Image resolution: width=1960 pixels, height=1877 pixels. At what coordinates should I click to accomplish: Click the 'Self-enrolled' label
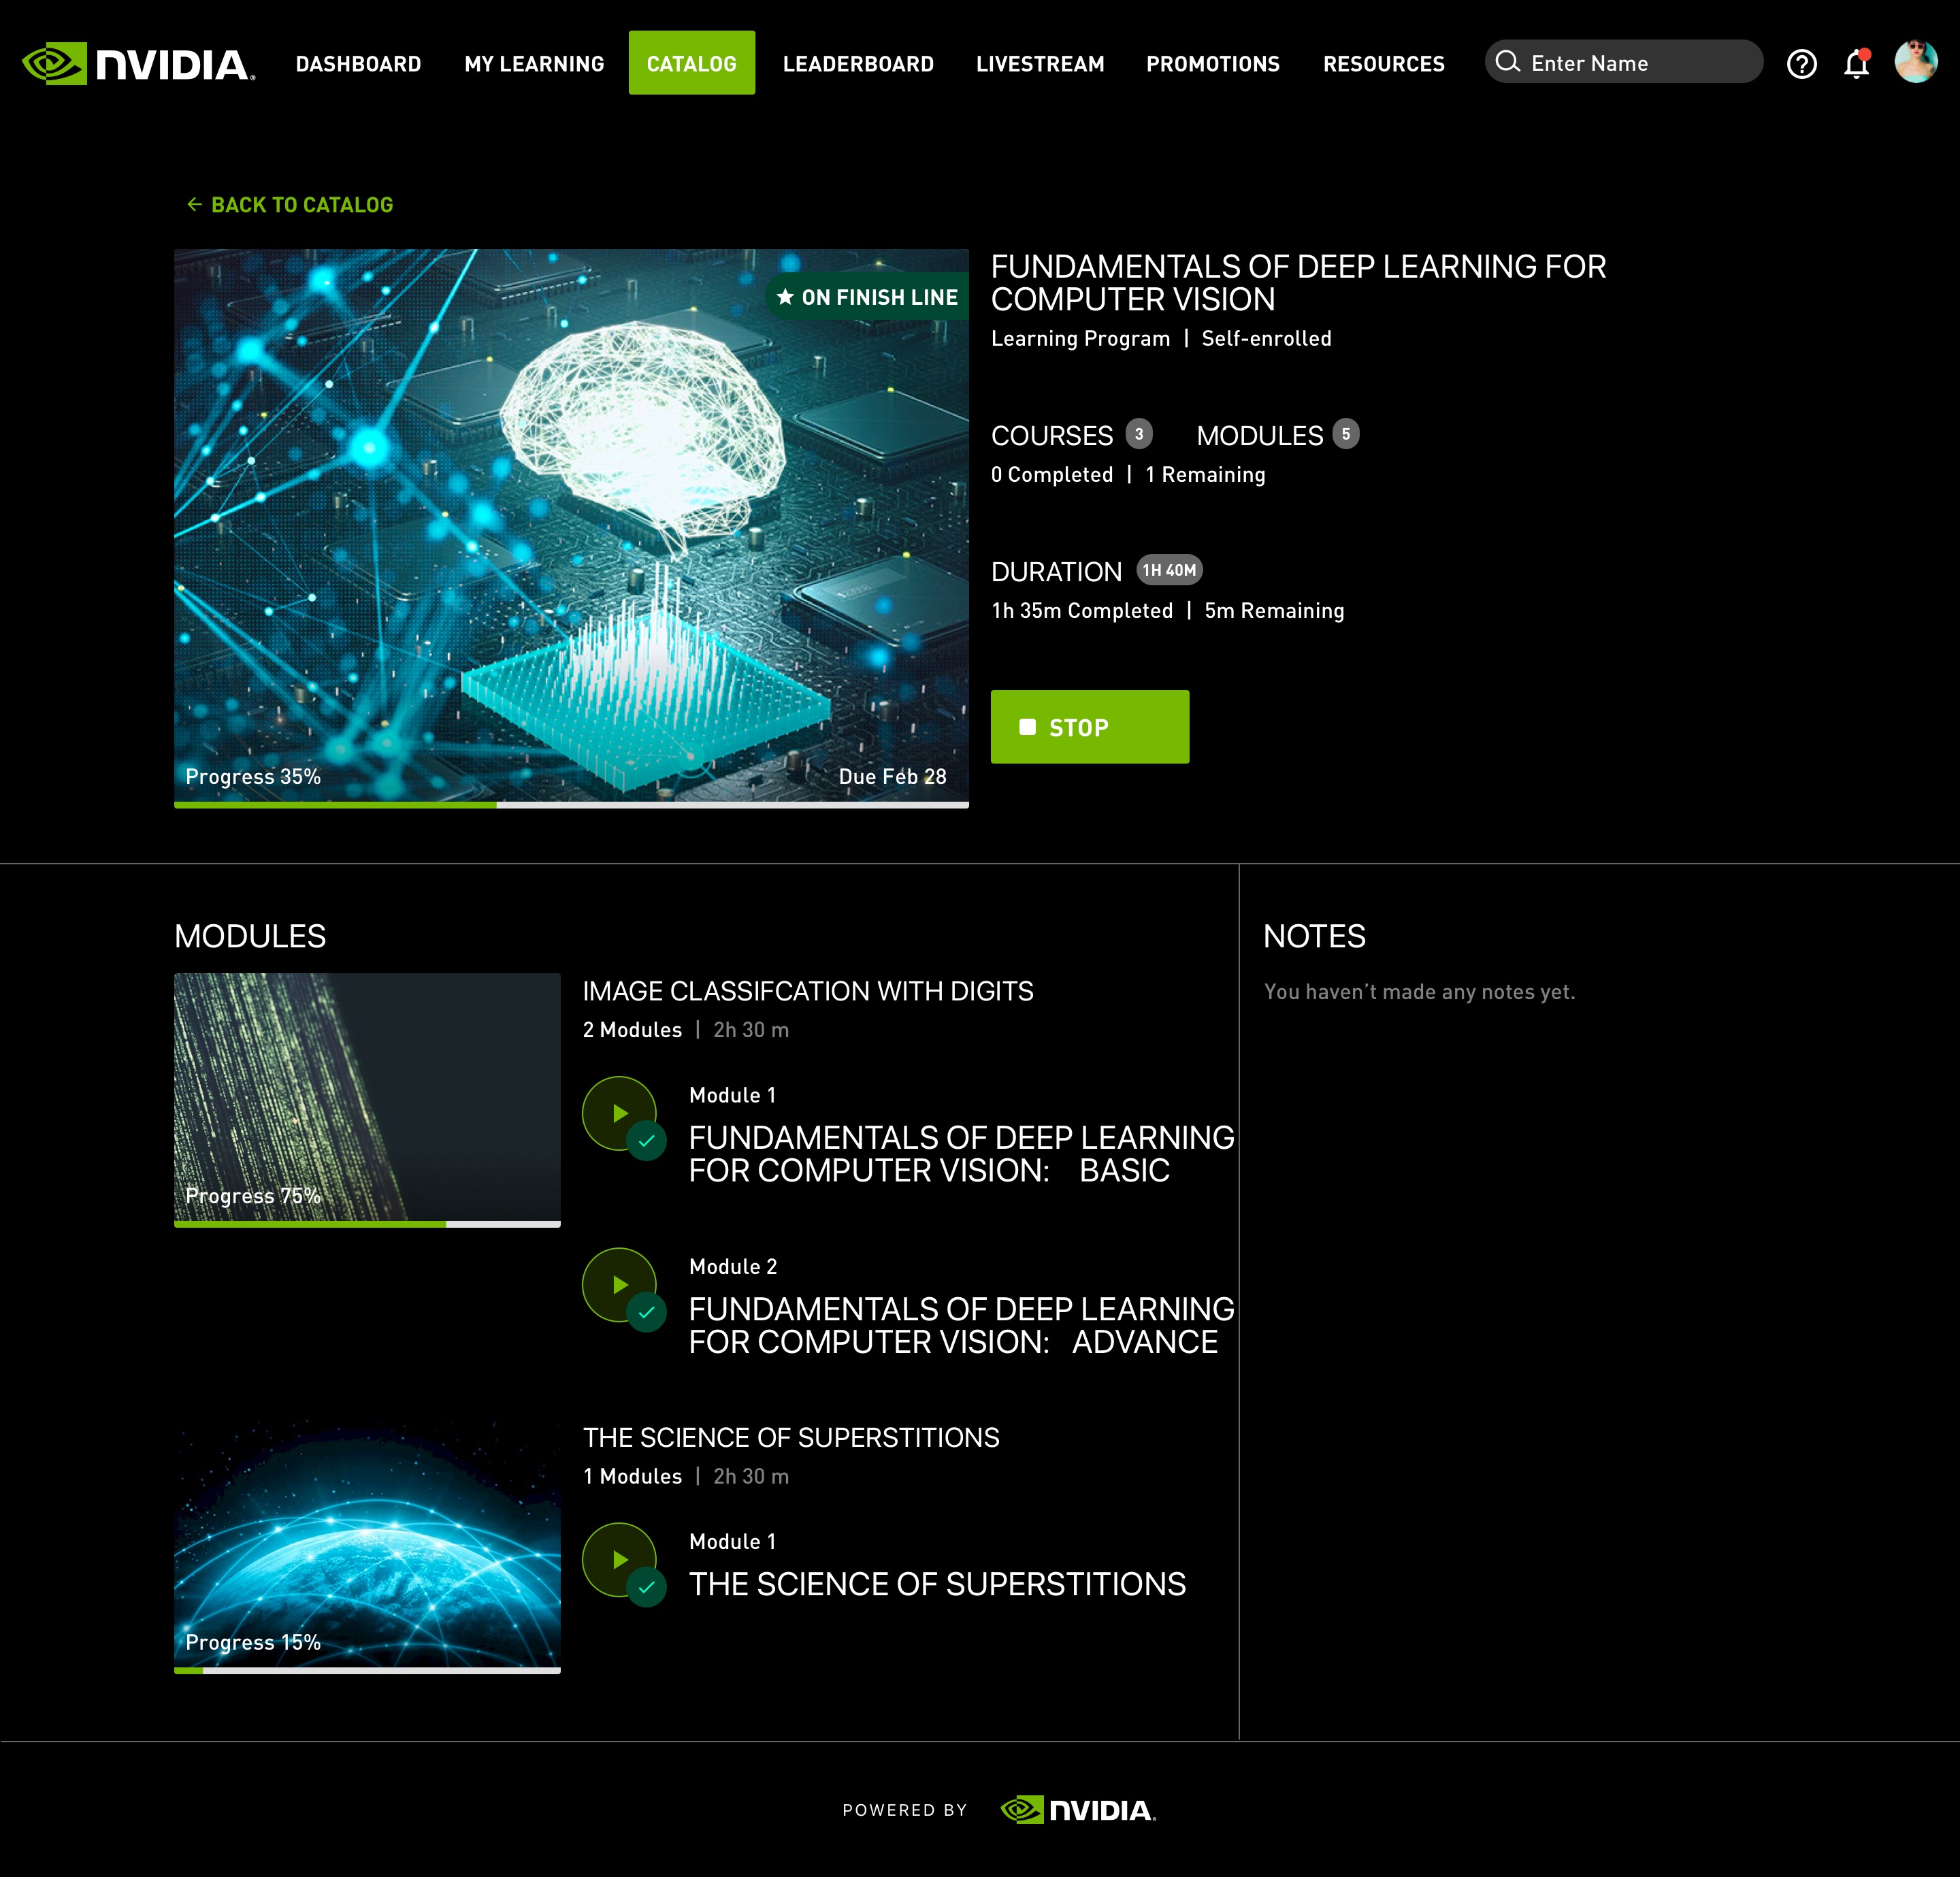pyautogui.click(x=1266, y=339)
